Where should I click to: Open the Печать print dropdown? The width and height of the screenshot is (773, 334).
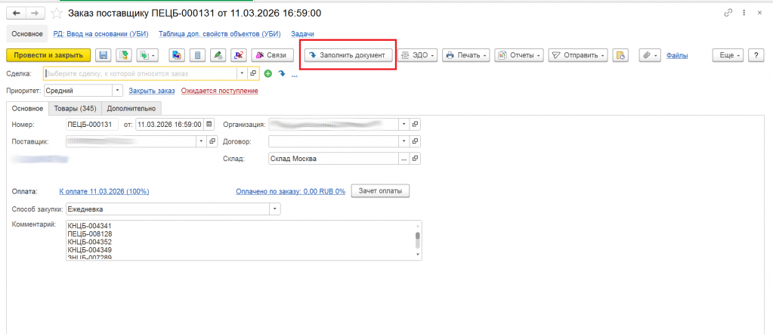pos(466,56)
